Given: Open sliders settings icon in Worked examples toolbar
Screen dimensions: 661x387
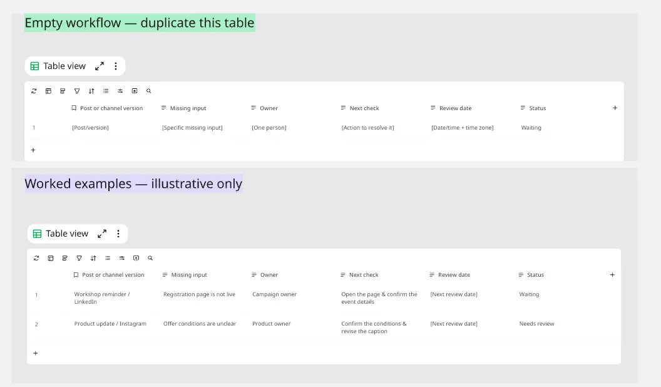Looking at the screenshot, I should click(x=122, y=258).
